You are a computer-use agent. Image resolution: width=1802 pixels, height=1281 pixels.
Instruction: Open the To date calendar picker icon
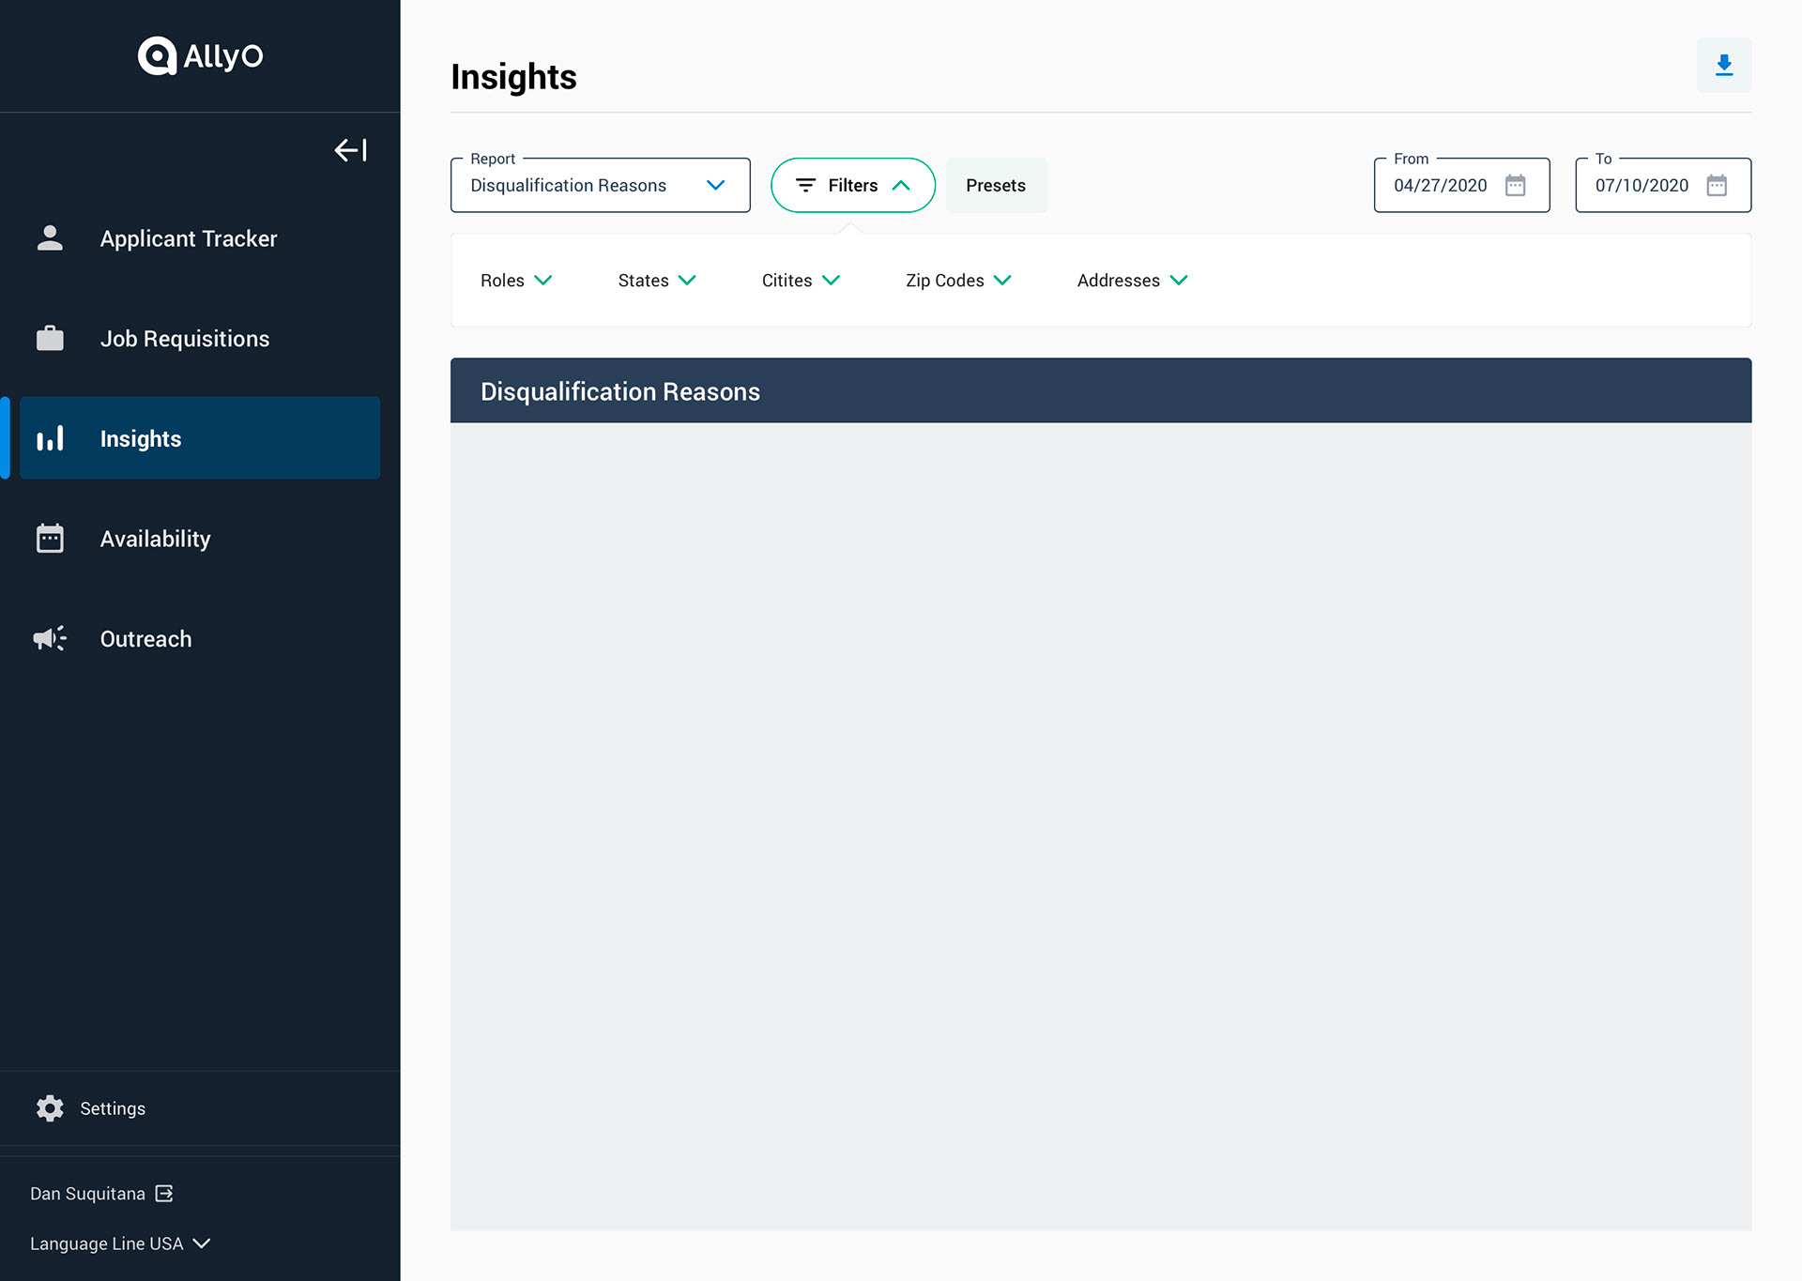coord(1717,185)
